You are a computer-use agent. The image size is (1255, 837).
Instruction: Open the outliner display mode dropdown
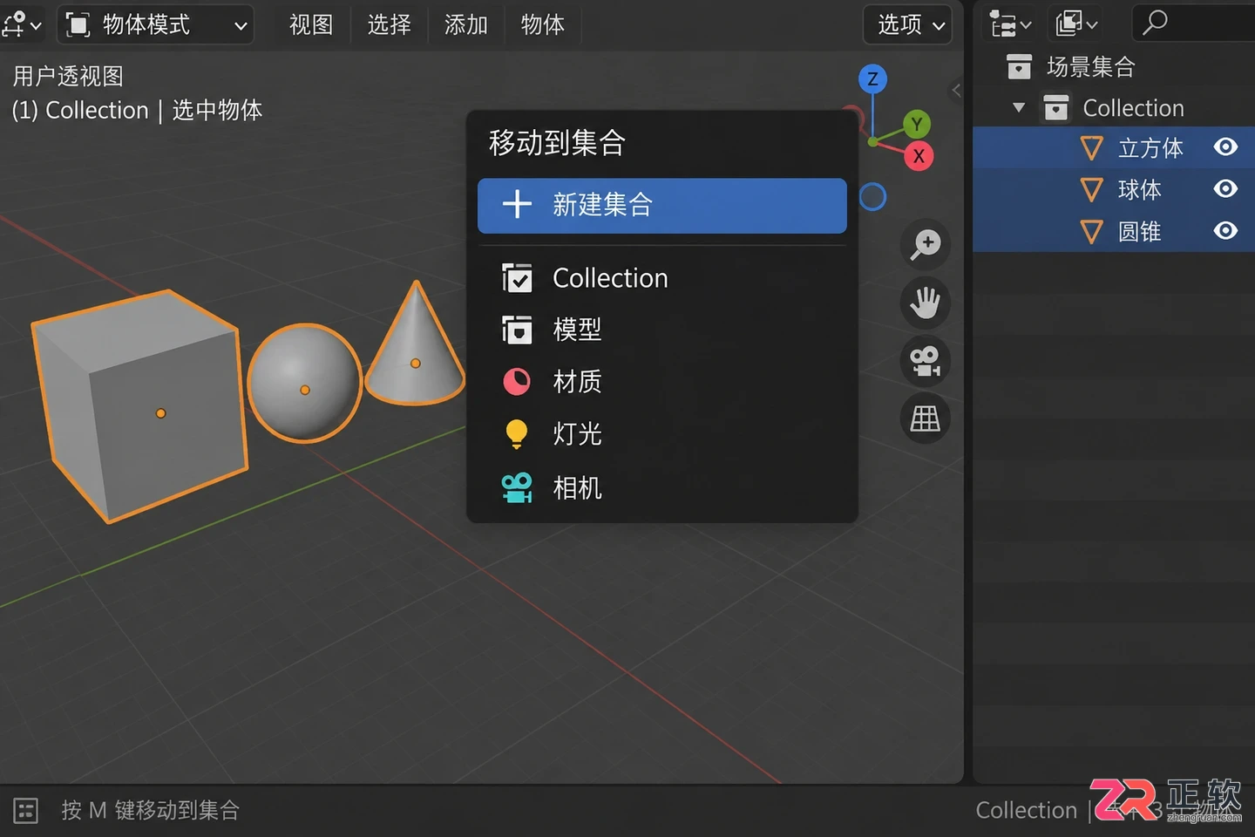tap(1076, 24)
